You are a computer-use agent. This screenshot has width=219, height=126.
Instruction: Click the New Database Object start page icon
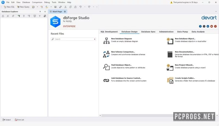click(x=170, y=41)
